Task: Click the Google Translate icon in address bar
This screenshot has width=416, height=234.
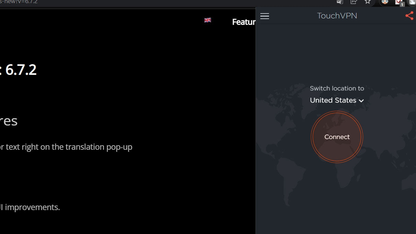Action: [340, 2]
